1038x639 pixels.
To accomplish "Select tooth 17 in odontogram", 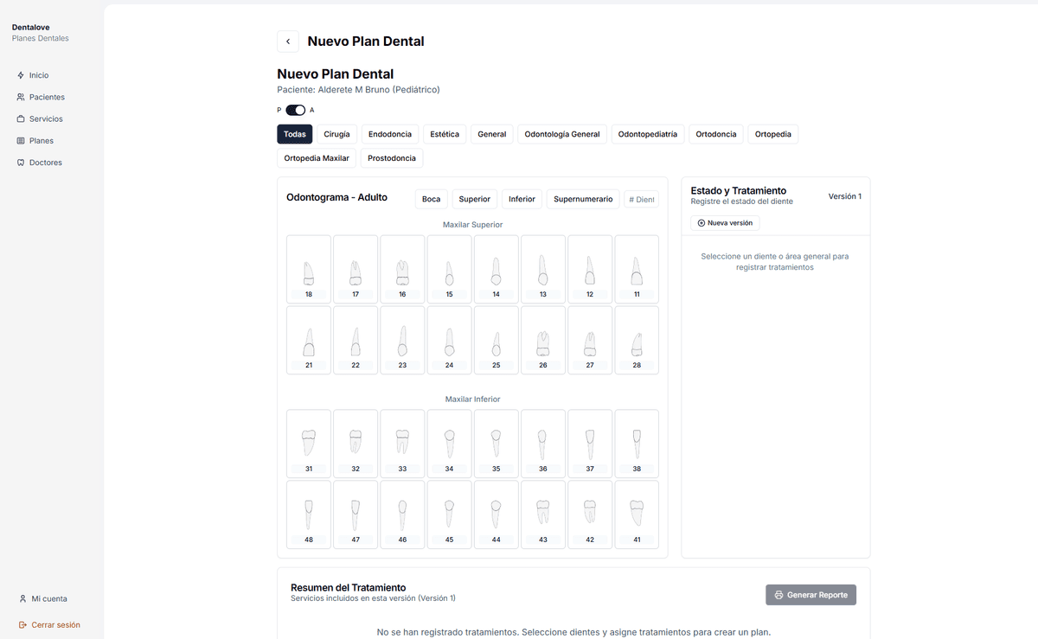I will click(356, 269).
